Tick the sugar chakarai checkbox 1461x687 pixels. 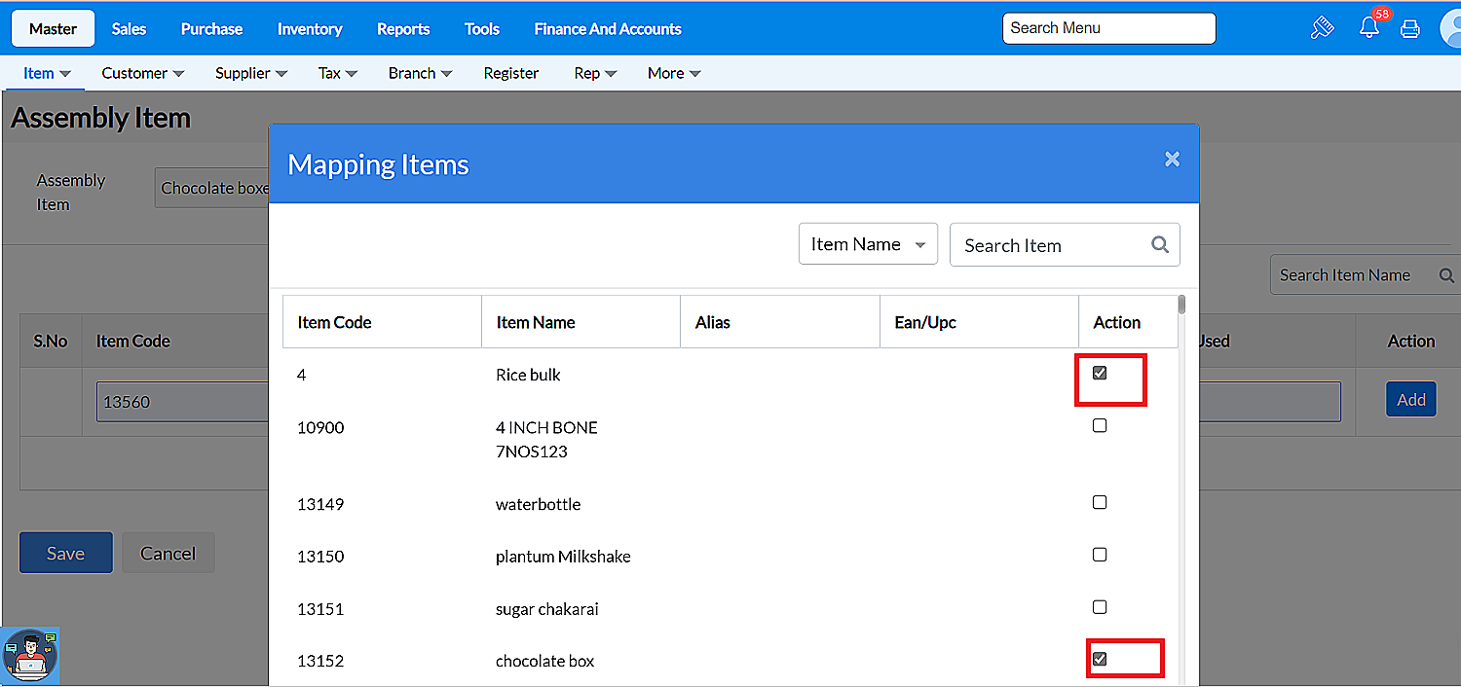pyautogui.click(x=1100, y=607)
